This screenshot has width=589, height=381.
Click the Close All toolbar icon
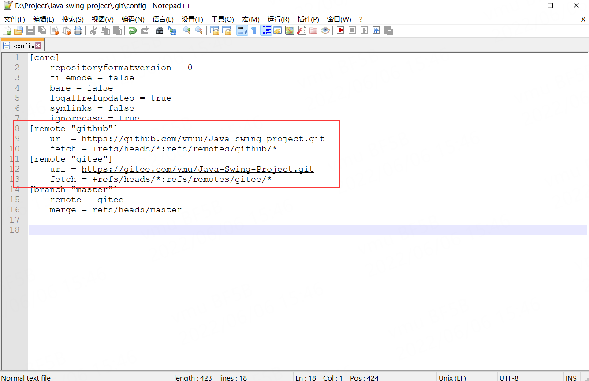[x=66, y=30]
